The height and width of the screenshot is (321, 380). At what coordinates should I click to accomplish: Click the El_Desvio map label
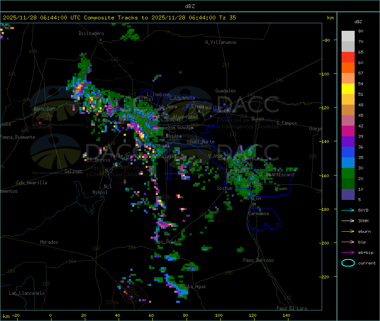click(x=98, y=160)
